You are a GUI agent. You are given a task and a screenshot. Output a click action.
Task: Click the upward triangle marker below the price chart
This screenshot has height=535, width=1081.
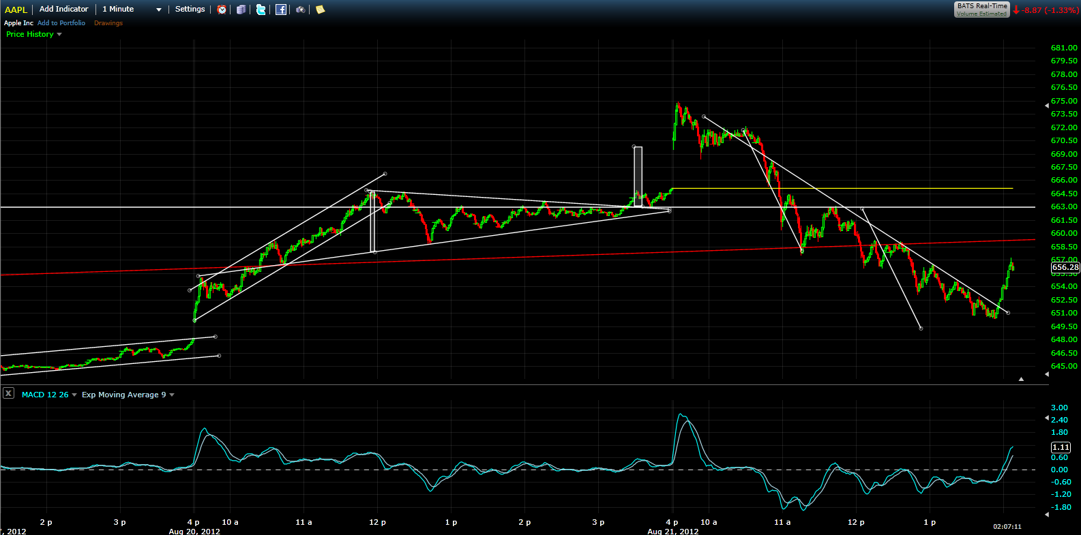1021,378
